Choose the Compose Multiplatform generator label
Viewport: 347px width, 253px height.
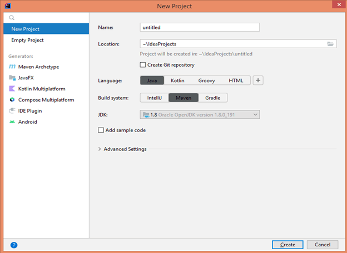(46, 100)
